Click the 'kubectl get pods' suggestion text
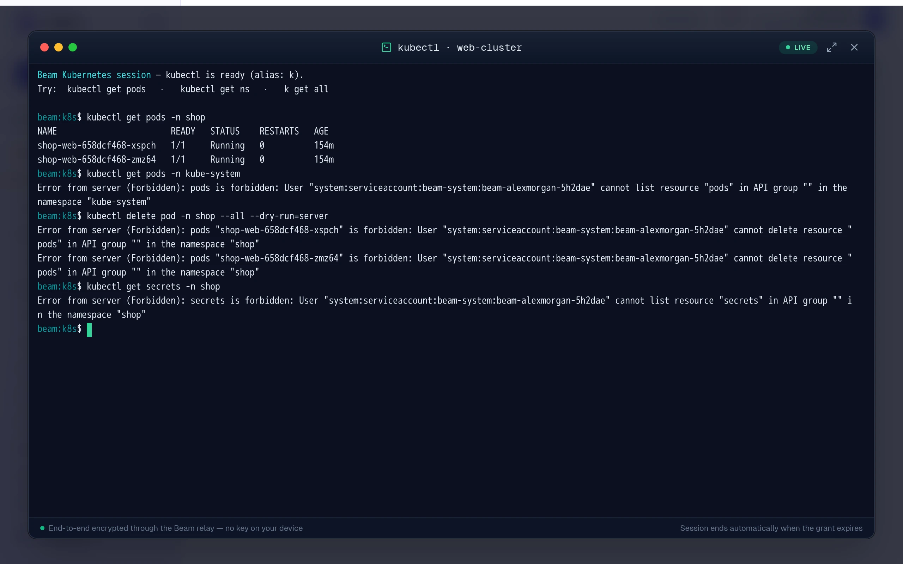 [106, 89]
